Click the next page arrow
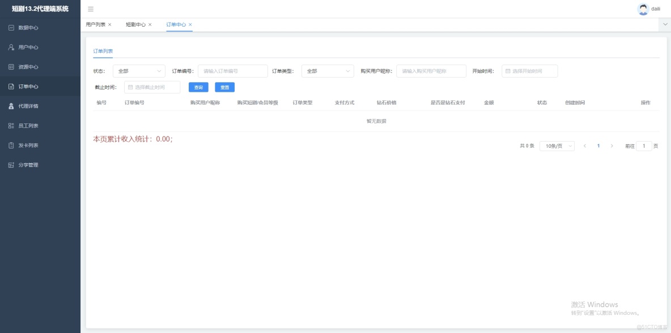 pos(612,146)
